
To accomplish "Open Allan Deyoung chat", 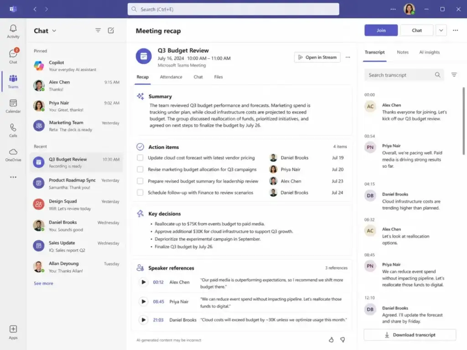I will 76,267.
